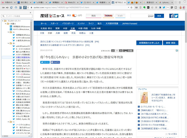Reload the page
This screenshot has height=138, width=187.
click(11, 8)
